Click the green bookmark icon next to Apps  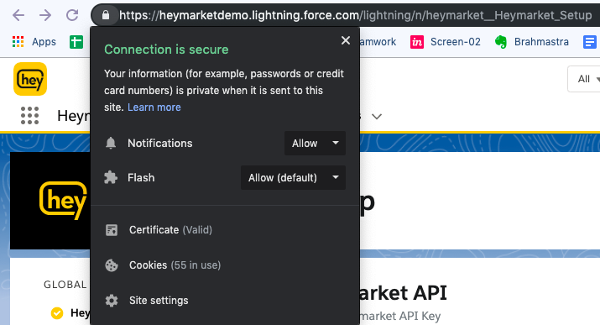76,42
